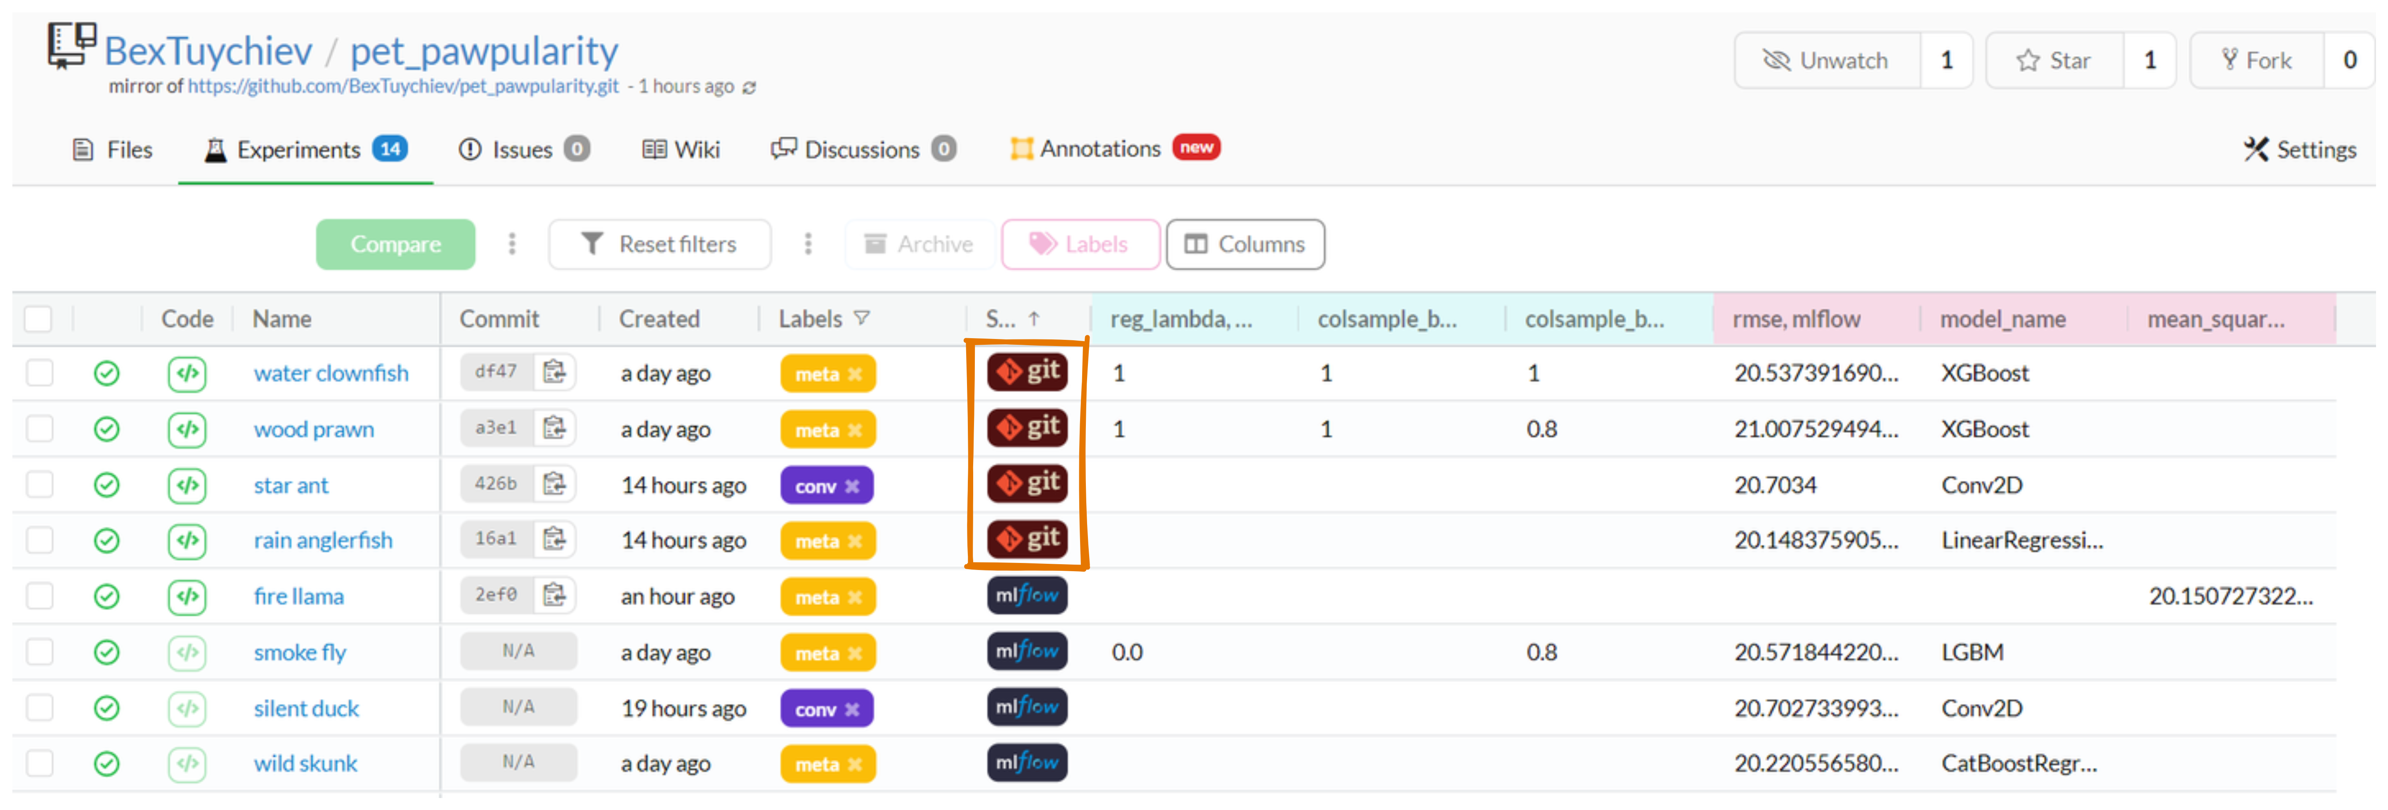Open the Labels column filter
This screenshot has width=2388, height=810.
[x=861, y=319]
